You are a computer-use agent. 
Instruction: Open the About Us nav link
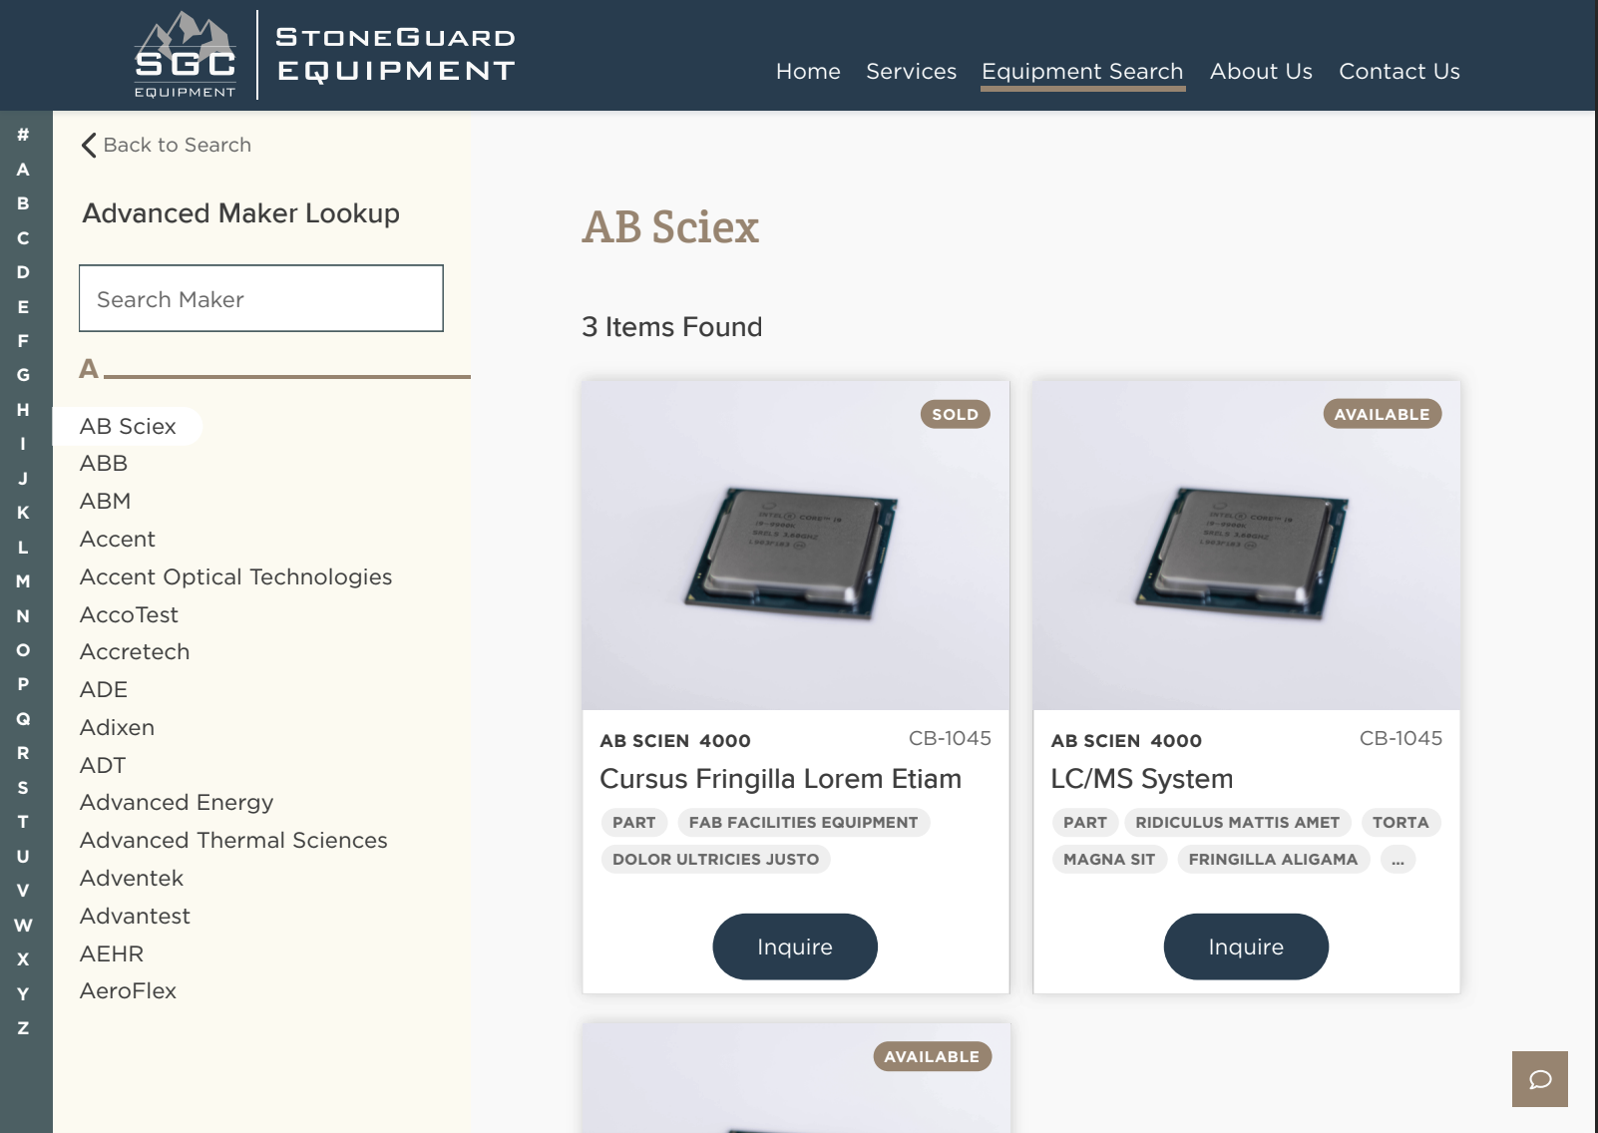(1261, 72)
